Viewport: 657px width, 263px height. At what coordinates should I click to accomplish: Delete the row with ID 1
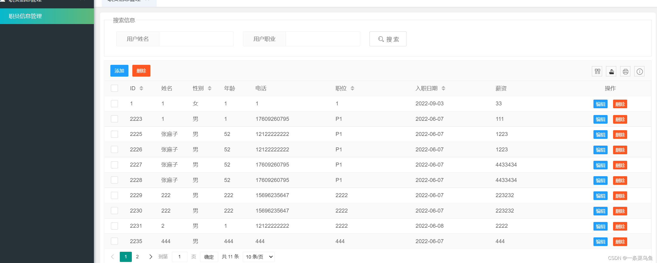point(620,104)
